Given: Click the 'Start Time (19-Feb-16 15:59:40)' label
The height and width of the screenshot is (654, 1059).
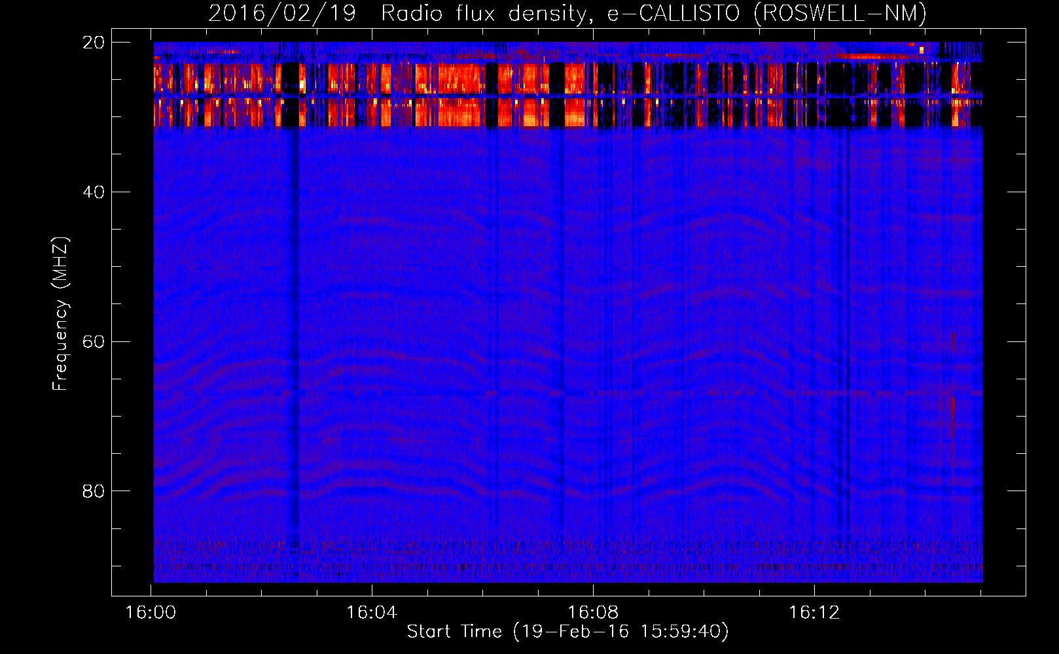Looking at the screenshot, I should tap(567, 632).
